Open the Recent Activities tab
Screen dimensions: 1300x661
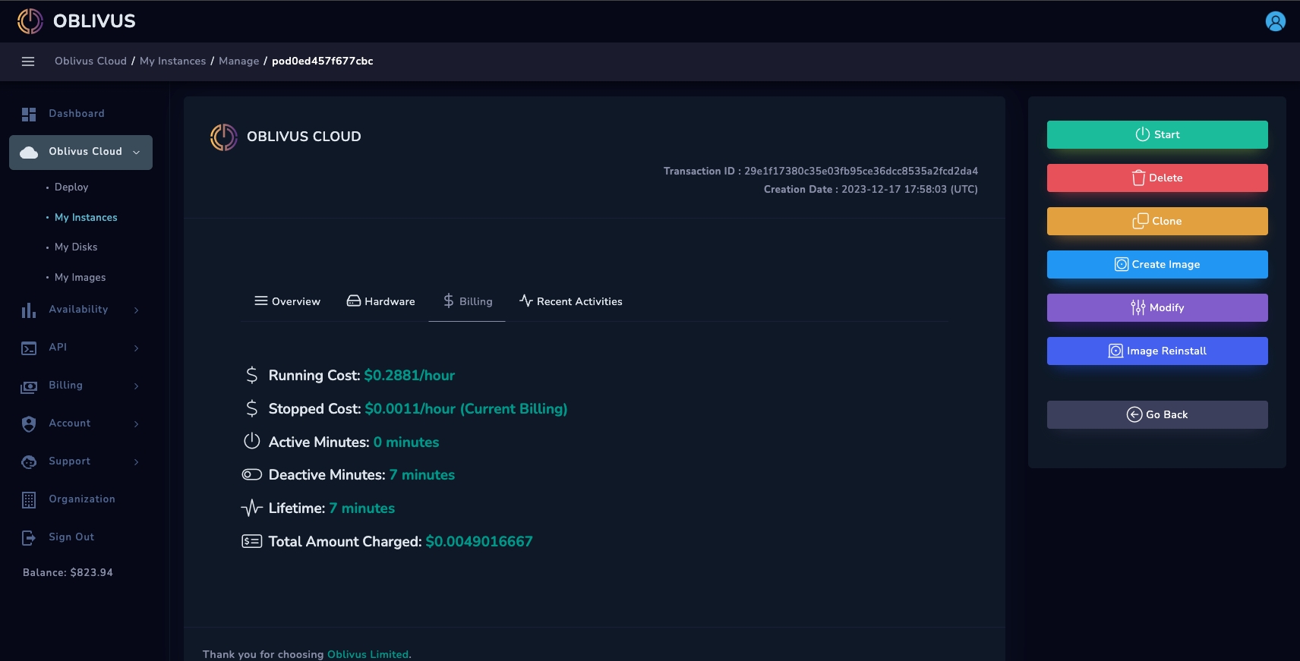571,301
